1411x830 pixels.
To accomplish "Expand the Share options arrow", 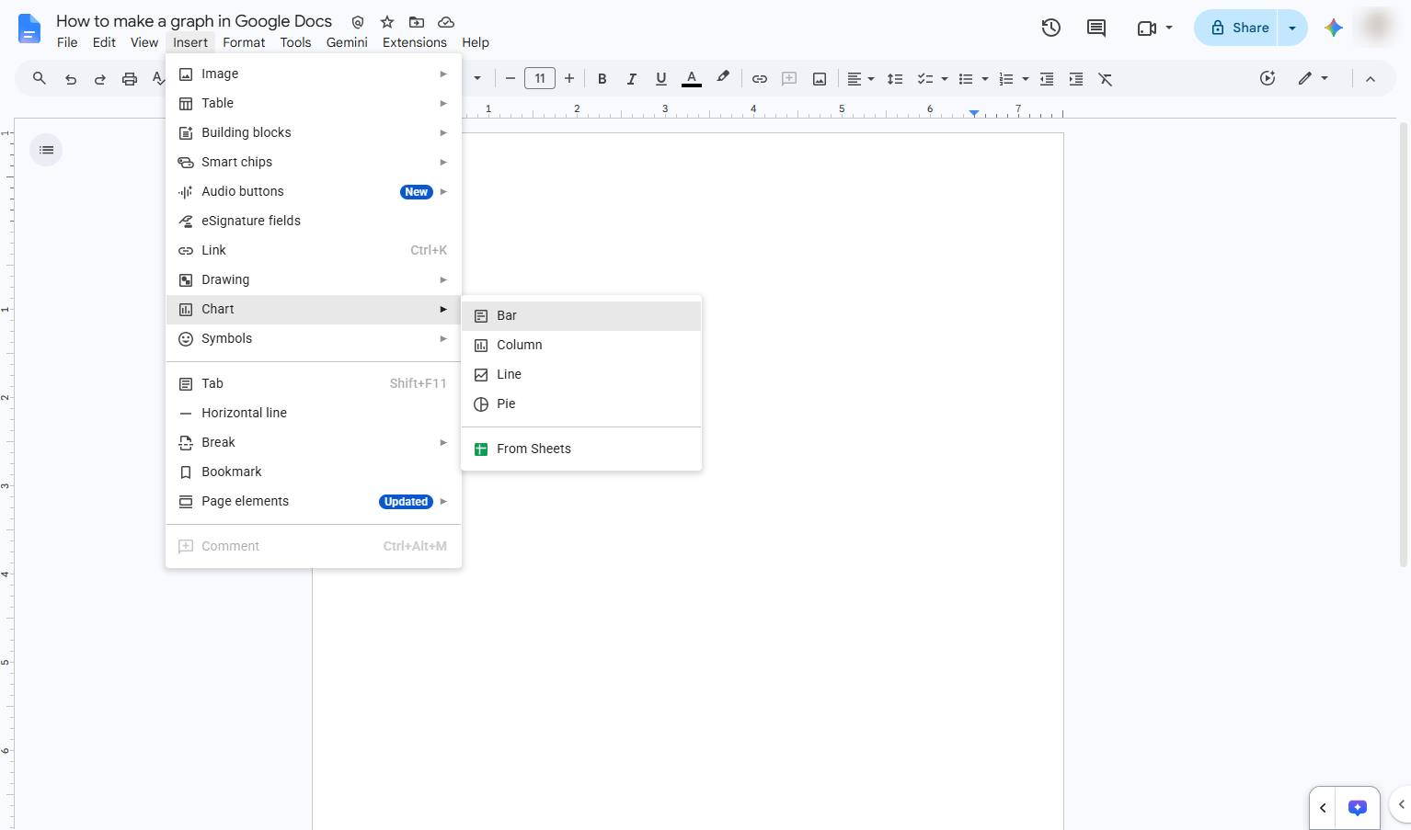I will [1292, 28].
